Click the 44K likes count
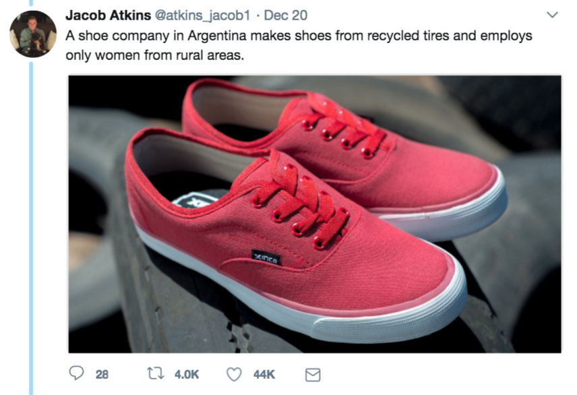 tap(264, 373)
